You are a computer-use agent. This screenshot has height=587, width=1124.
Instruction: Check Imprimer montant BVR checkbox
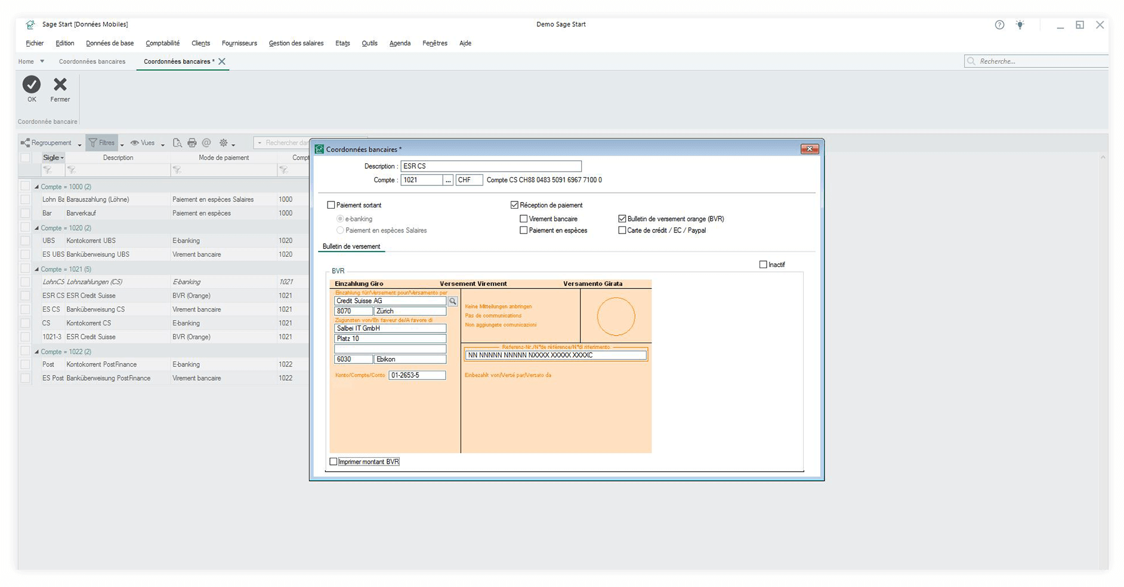coord(334,462)
